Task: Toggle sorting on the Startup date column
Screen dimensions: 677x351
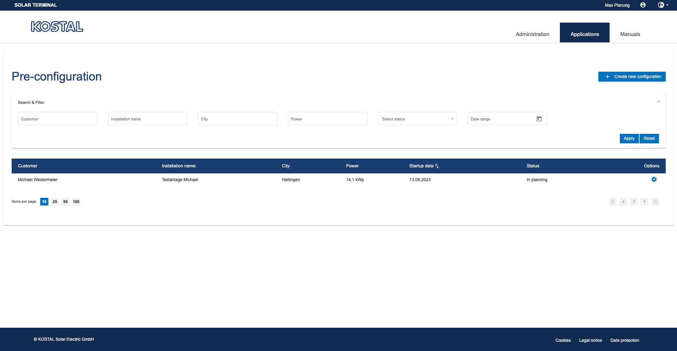Action: 437,166
